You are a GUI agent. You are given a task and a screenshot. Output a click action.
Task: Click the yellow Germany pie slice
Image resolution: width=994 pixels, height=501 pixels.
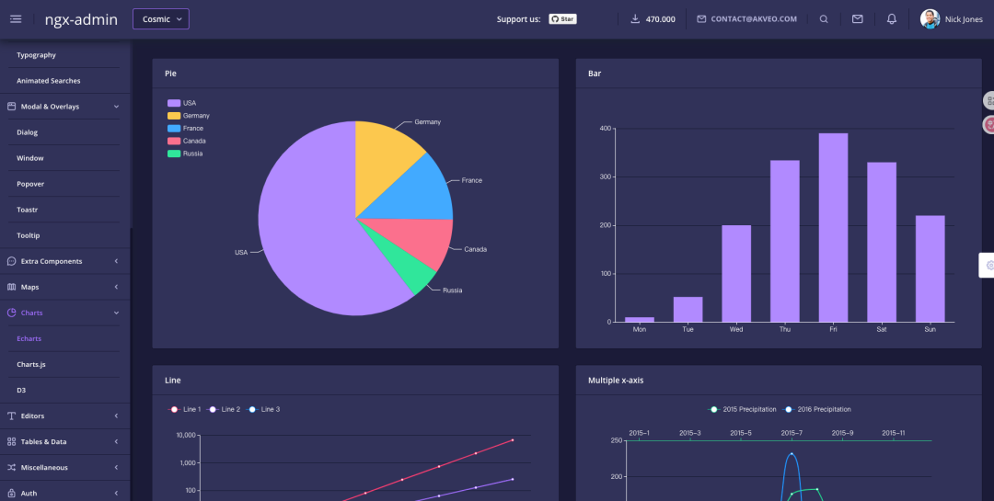pyautogui.click(x=380, y=165)
